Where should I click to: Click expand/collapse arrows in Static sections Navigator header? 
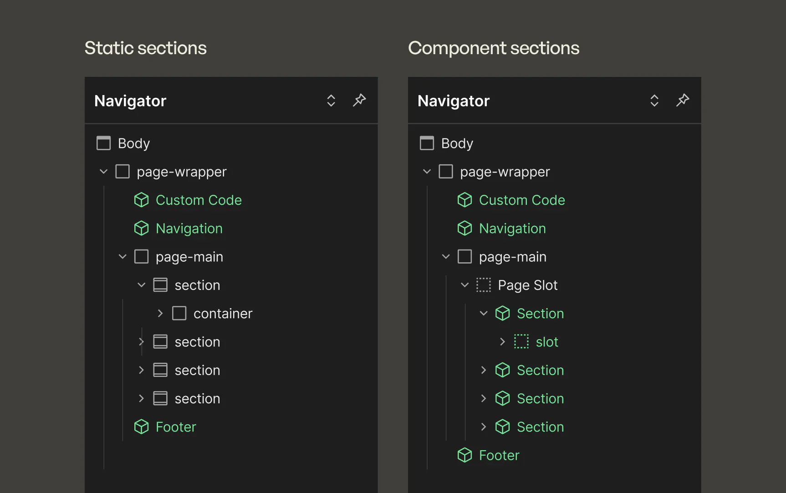[331, 101]
